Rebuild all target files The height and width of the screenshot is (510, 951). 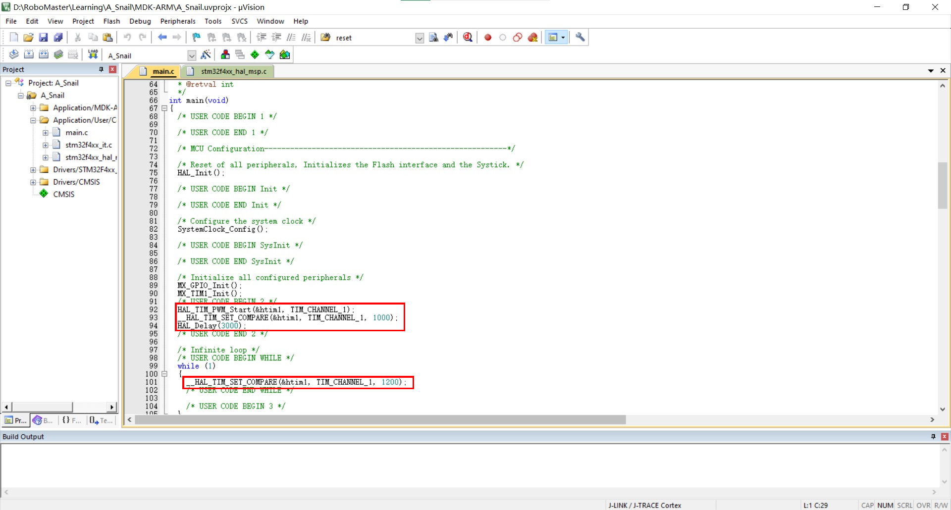pyautogui.click(x=44, y=54)
